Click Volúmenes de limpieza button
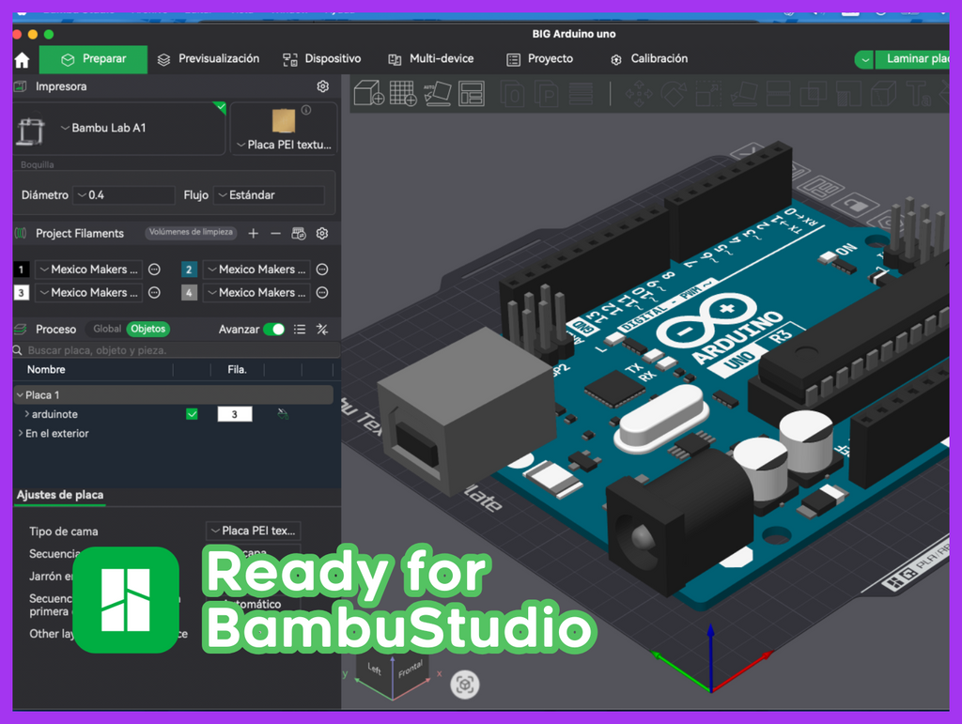This screenshot has height=724, width=962. [x=191, y=232]
